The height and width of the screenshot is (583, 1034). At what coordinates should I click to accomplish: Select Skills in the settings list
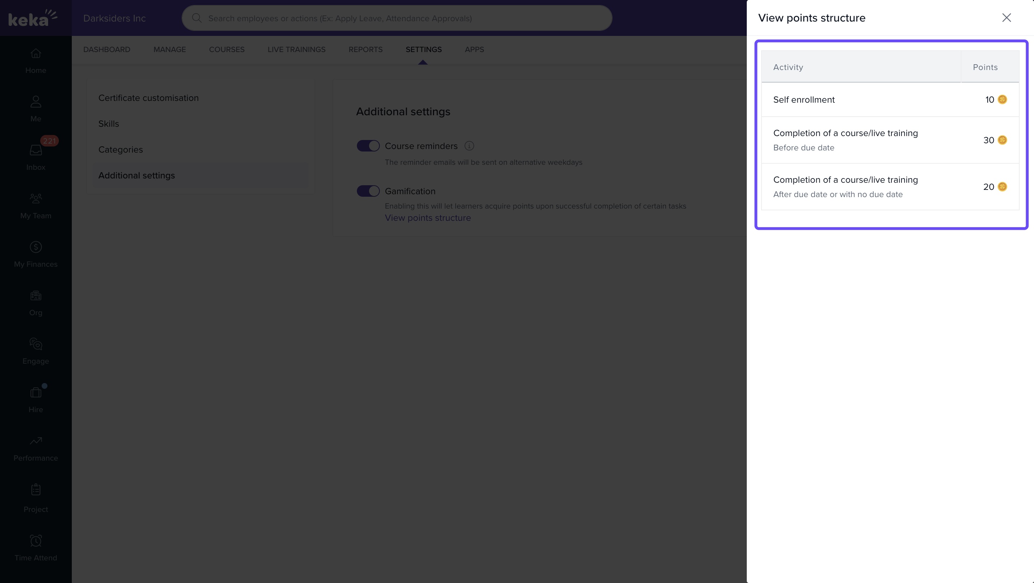(109, 123)
